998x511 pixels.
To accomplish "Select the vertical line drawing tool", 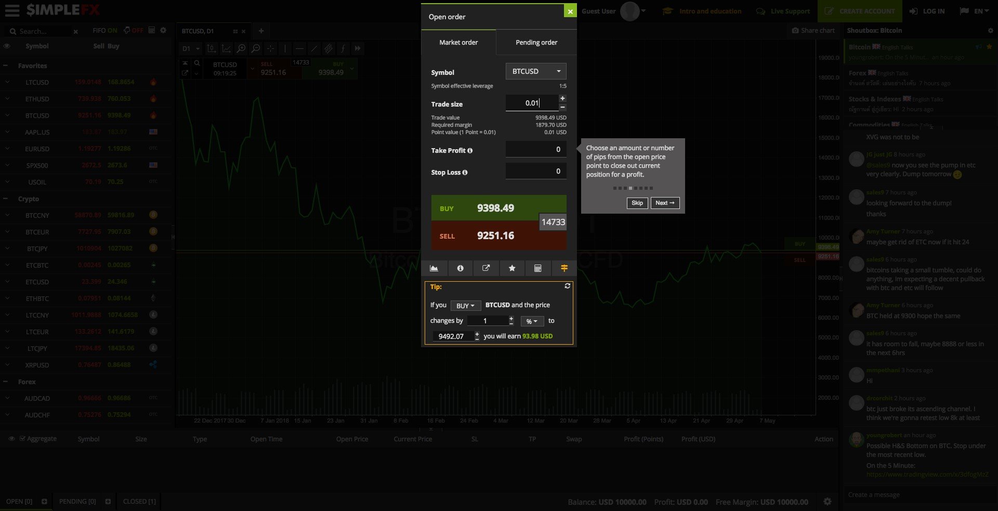I will click(285, 48).
